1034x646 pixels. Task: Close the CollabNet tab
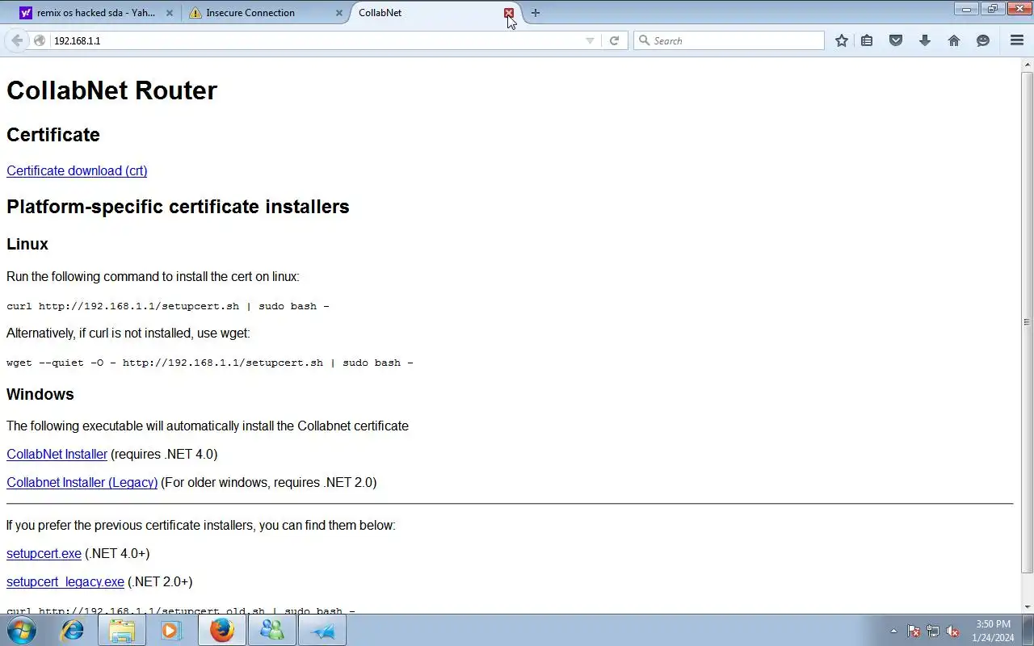(x=509, y=13)
